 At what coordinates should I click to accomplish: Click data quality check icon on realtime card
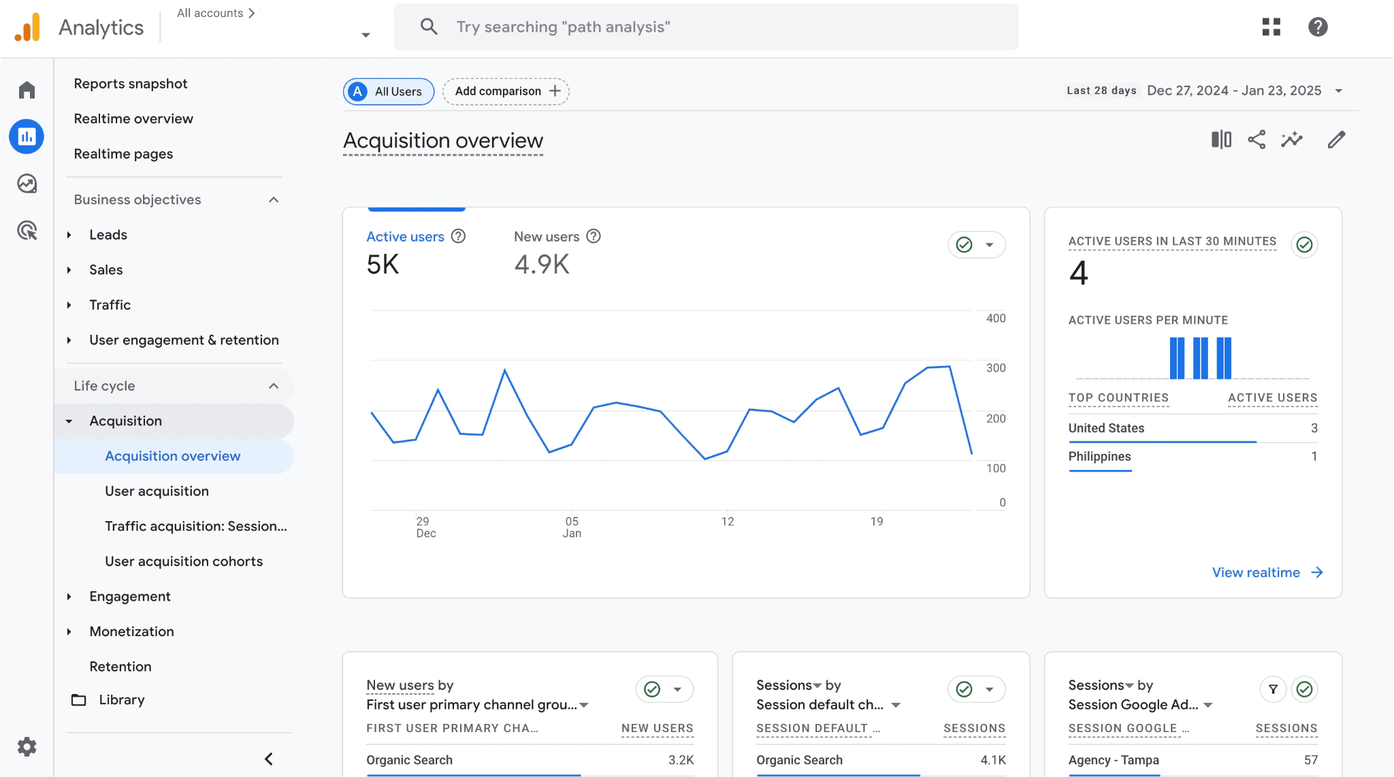(1304, 244)
